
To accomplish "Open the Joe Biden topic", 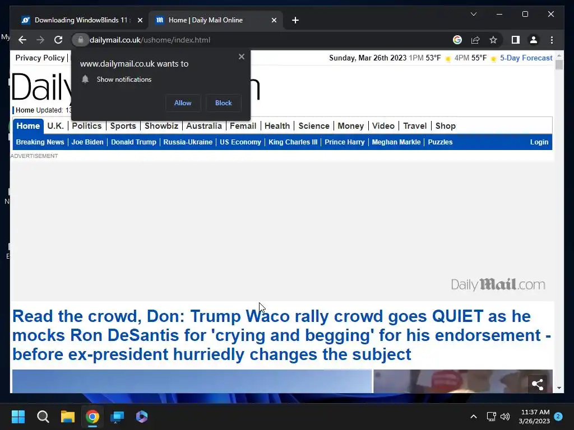I will 87,142.
